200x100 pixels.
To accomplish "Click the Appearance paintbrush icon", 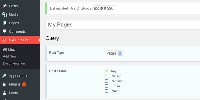I will click(x=4, y=76).
